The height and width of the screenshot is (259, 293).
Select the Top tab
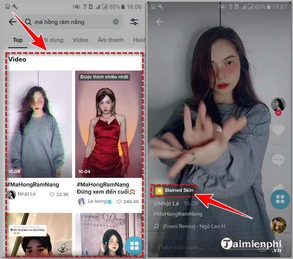click(18, 40)
